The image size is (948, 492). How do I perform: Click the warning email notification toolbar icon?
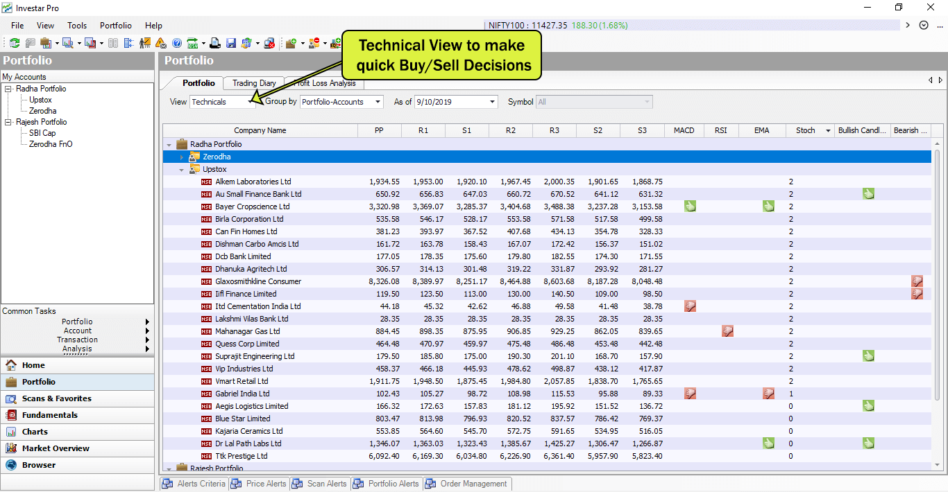pos(160,42)
